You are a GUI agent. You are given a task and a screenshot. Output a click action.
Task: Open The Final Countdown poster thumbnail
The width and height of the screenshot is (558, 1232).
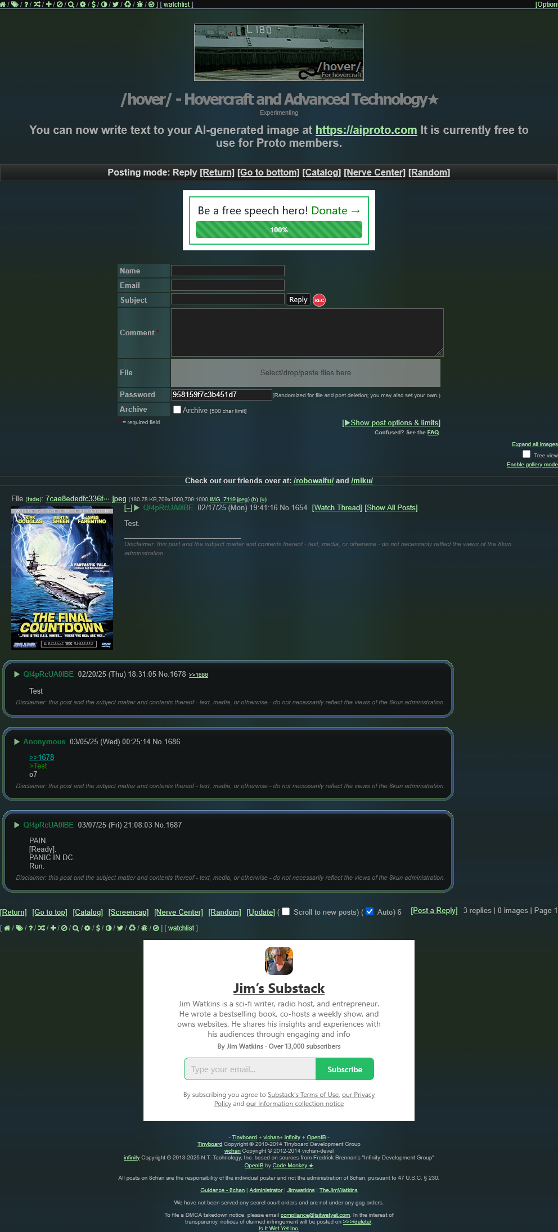[x=62, y=578]
